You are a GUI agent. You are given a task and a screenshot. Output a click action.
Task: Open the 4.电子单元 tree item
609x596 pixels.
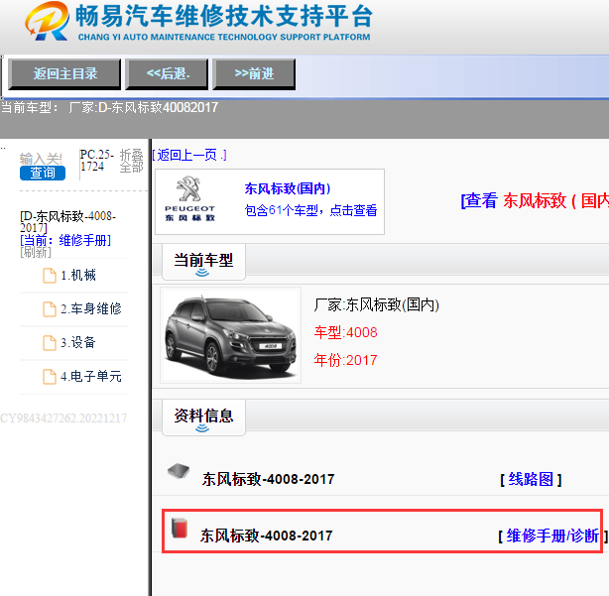(91, 377)
